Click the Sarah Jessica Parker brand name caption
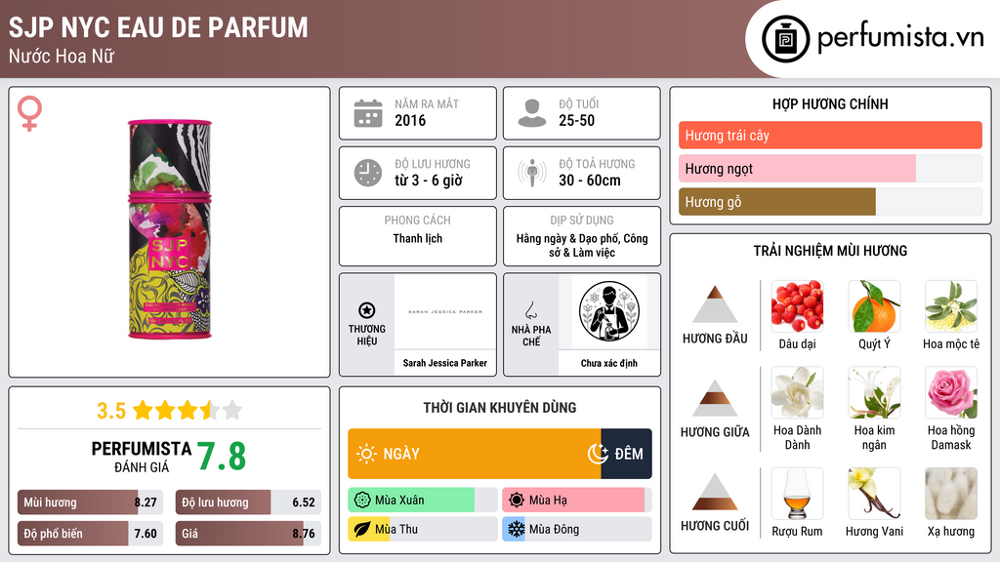Screen dimensions: 1000x562 (x=445, y=363)
